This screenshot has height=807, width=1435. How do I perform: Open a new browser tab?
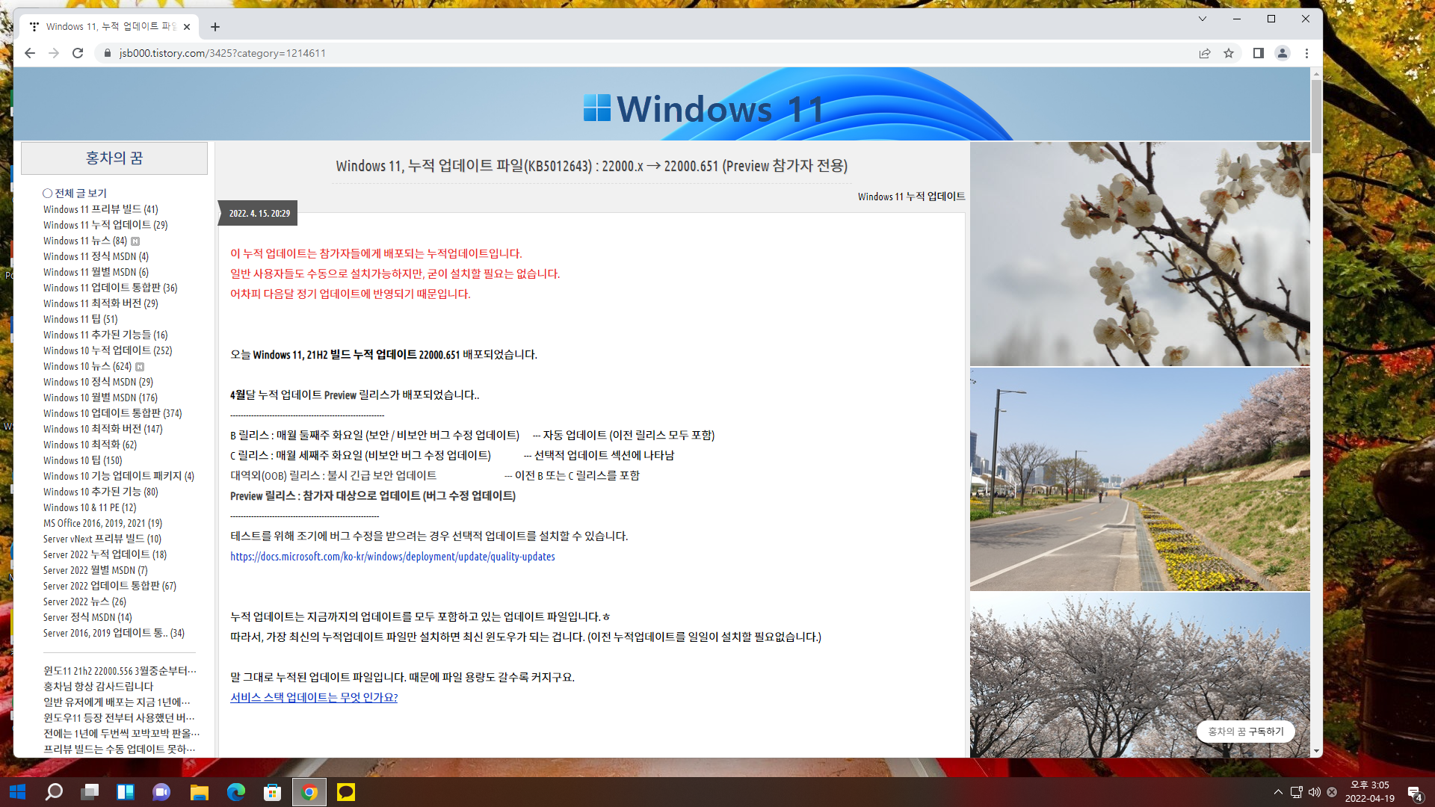[x=215, y=27]
